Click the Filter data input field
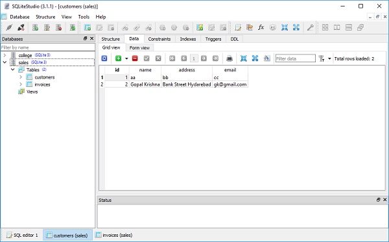This screenshot has width=389, height=242. click(295, 58)
